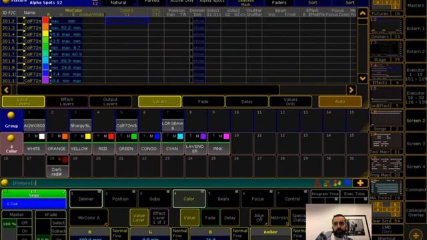Open the MA Tricks view thumbnail
This screenshot has width=427, height=240.
point(386,189)
